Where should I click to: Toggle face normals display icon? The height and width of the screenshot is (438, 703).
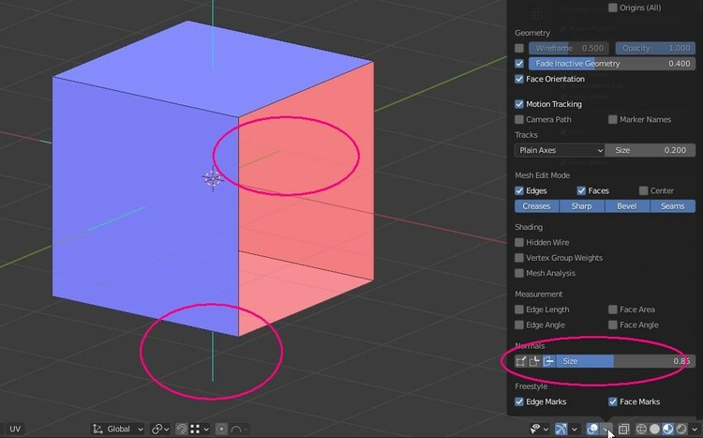[549, 361]
